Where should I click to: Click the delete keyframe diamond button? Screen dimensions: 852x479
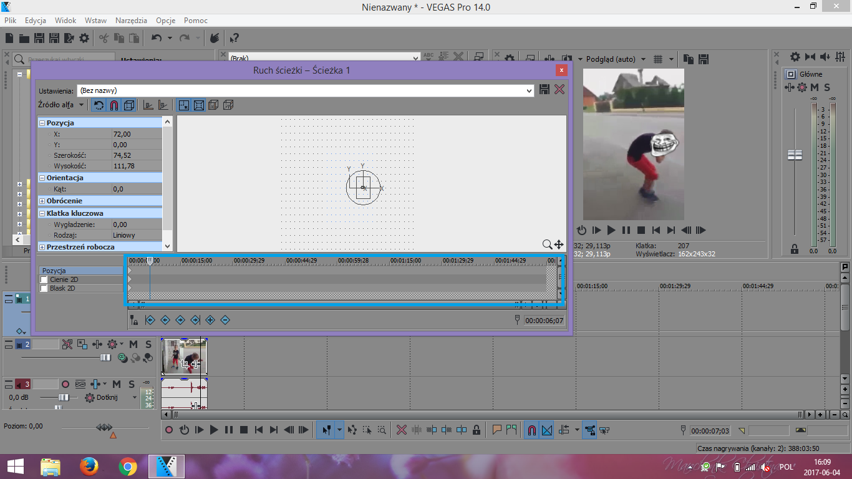(x=225, y=320)
